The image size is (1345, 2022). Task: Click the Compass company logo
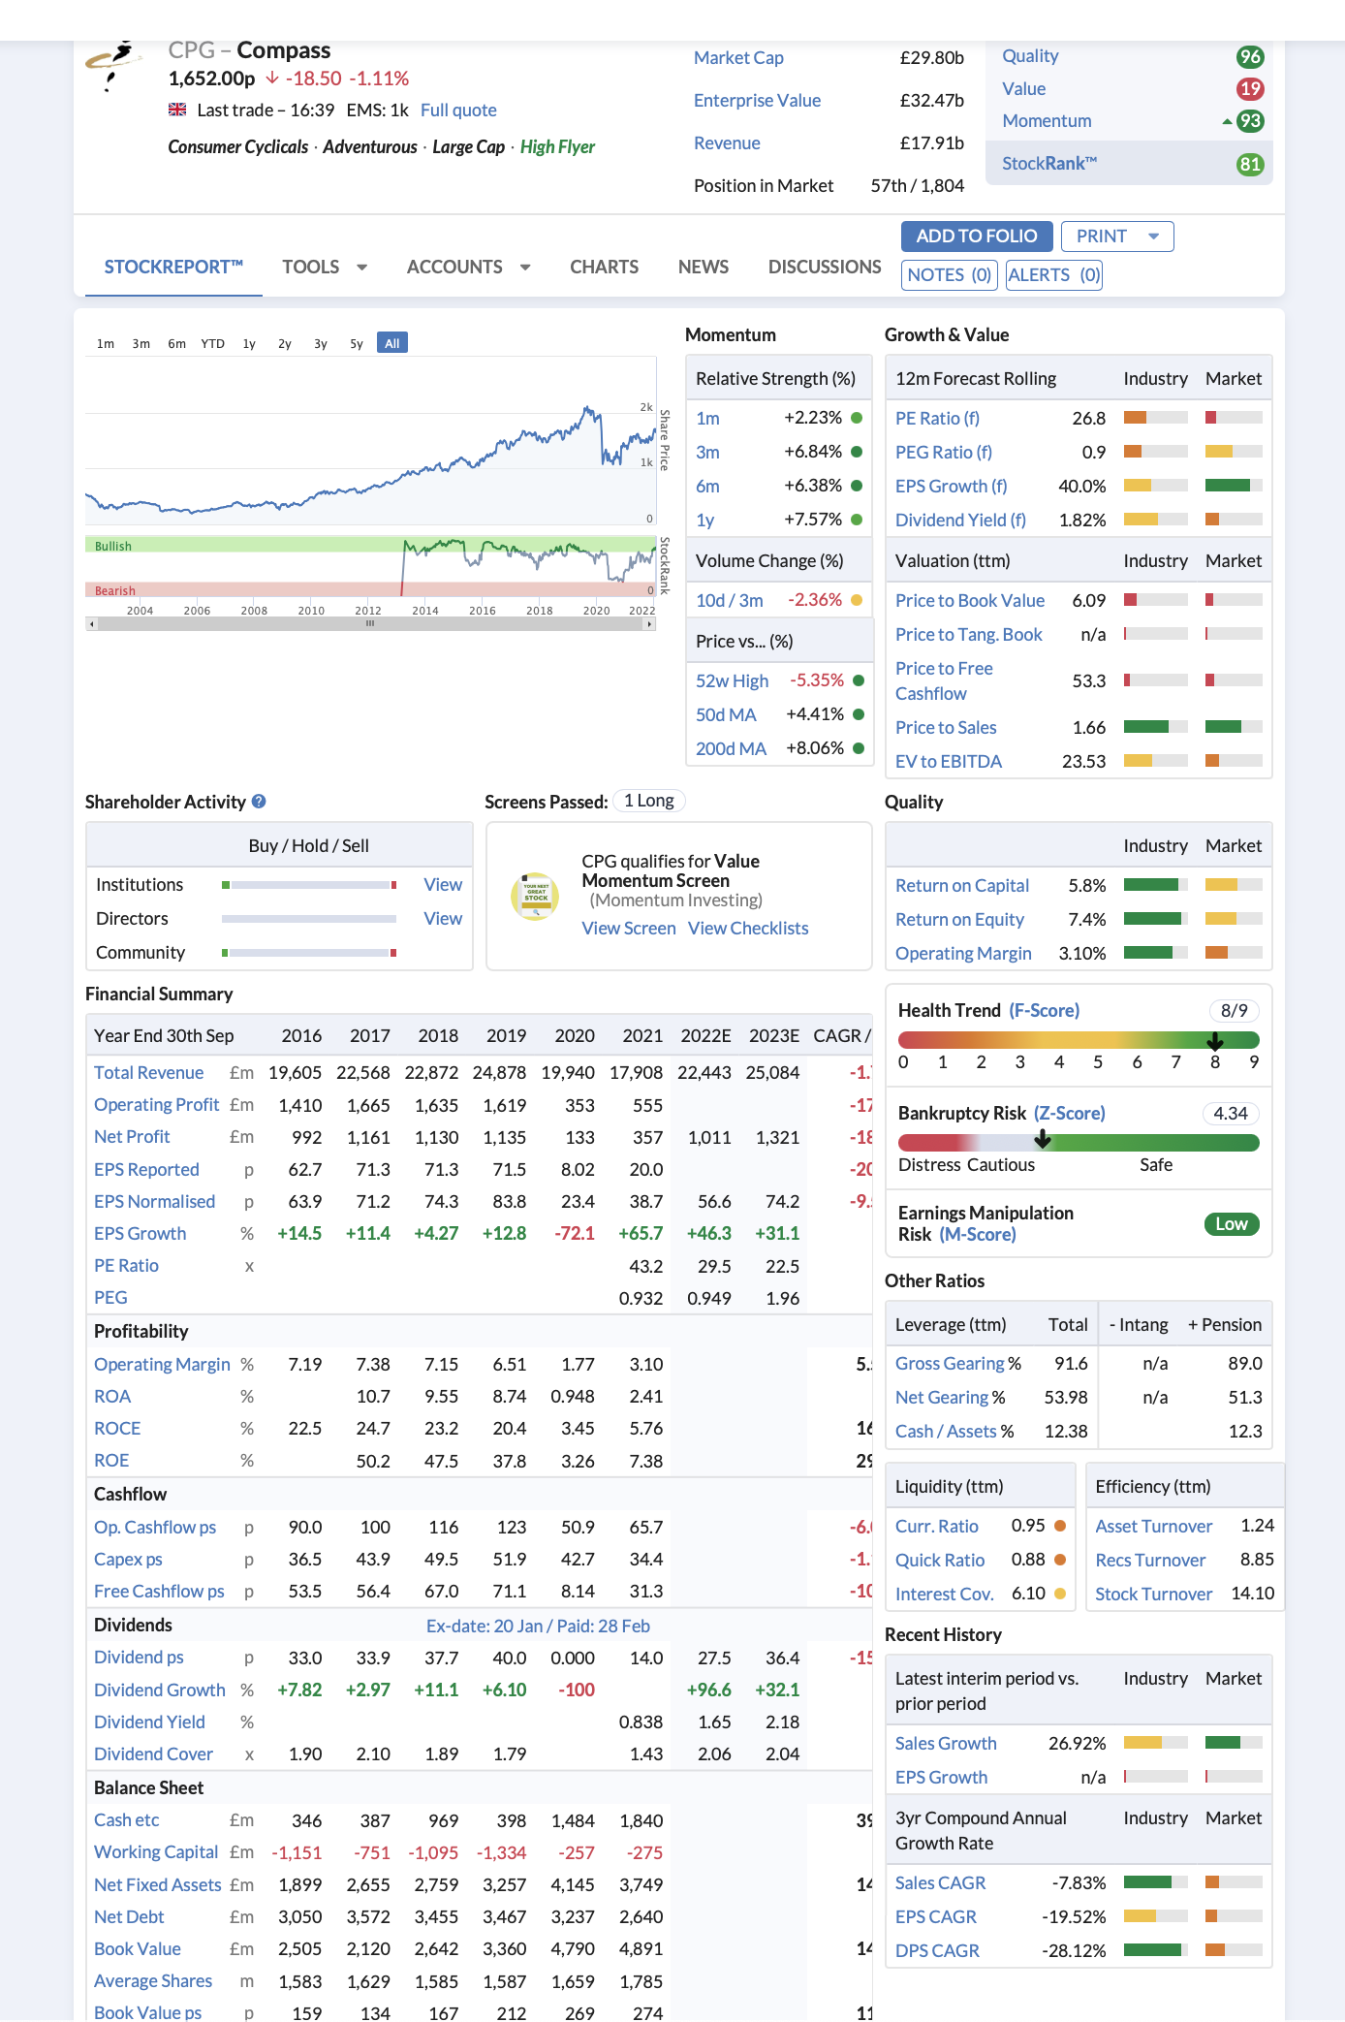pyautogui.click(x=114, y=66)
